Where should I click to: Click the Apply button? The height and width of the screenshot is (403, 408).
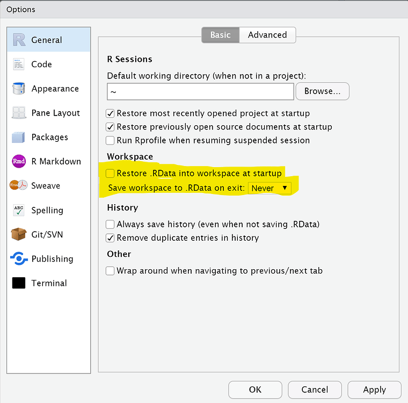[374, 390]
